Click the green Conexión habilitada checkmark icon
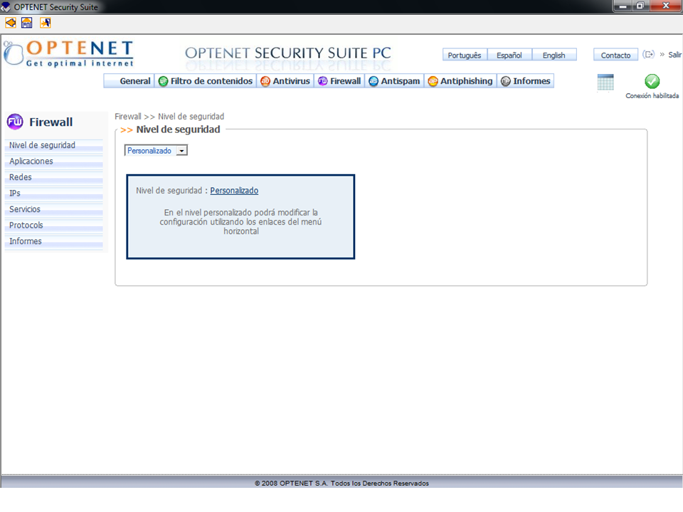This screenshot has width=683, height=512. 652,82
